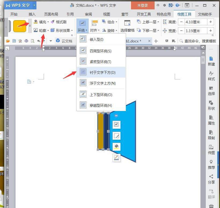Click the Save icon on quick access toolbar
The height and width of the screenshot is (208, 220).
click(14, 41)
